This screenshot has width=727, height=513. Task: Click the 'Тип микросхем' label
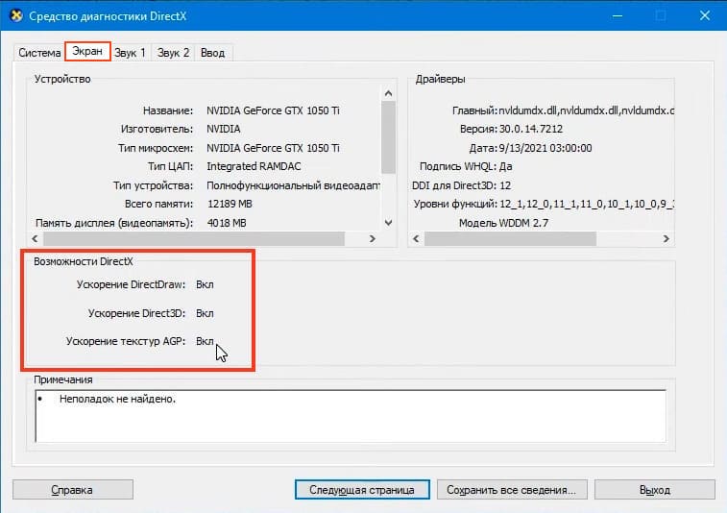point(156,149)
